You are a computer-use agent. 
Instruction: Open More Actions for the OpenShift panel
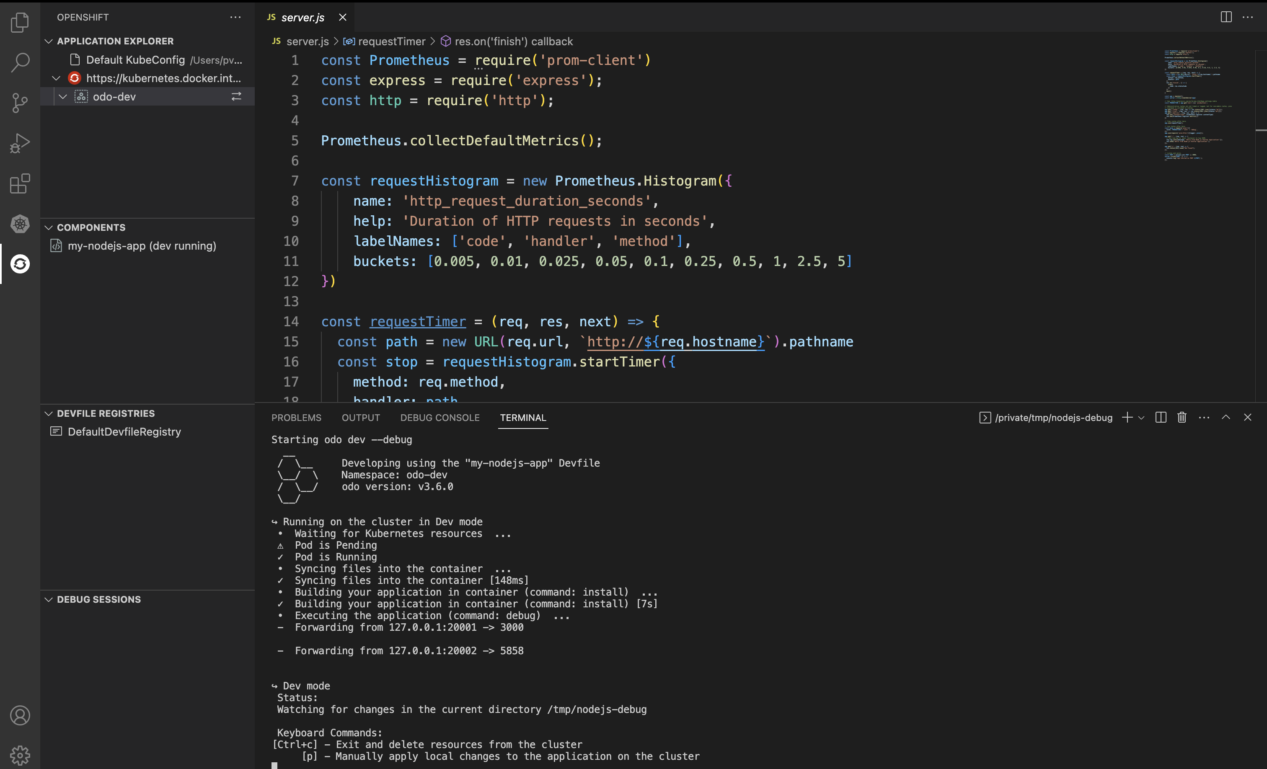pyautogui.click(x=235, y=17)
